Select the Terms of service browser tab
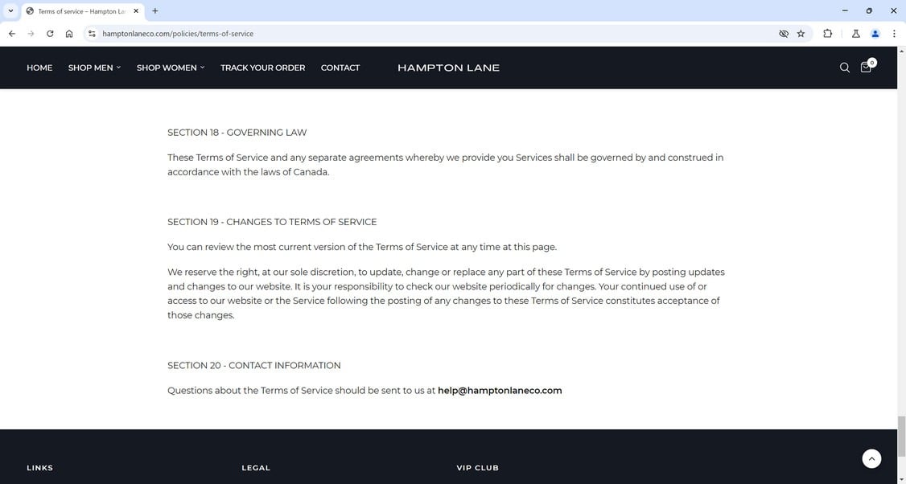 coord(82,11)
